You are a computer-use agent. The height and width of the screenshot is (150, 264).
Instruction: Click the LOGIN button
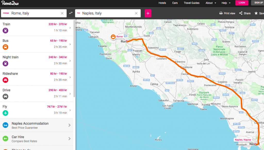pyautogui.click(x=242, y=3)
